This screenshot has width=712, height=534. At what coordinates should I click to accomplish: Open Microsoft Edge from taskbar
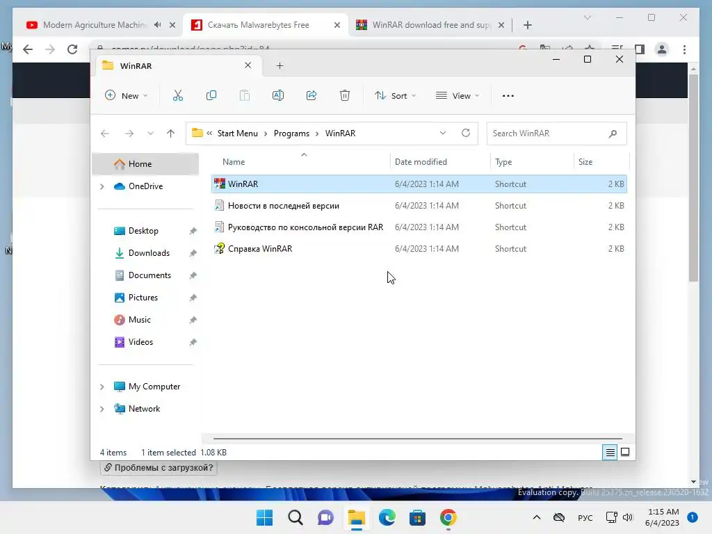click(x=387, y=517)
